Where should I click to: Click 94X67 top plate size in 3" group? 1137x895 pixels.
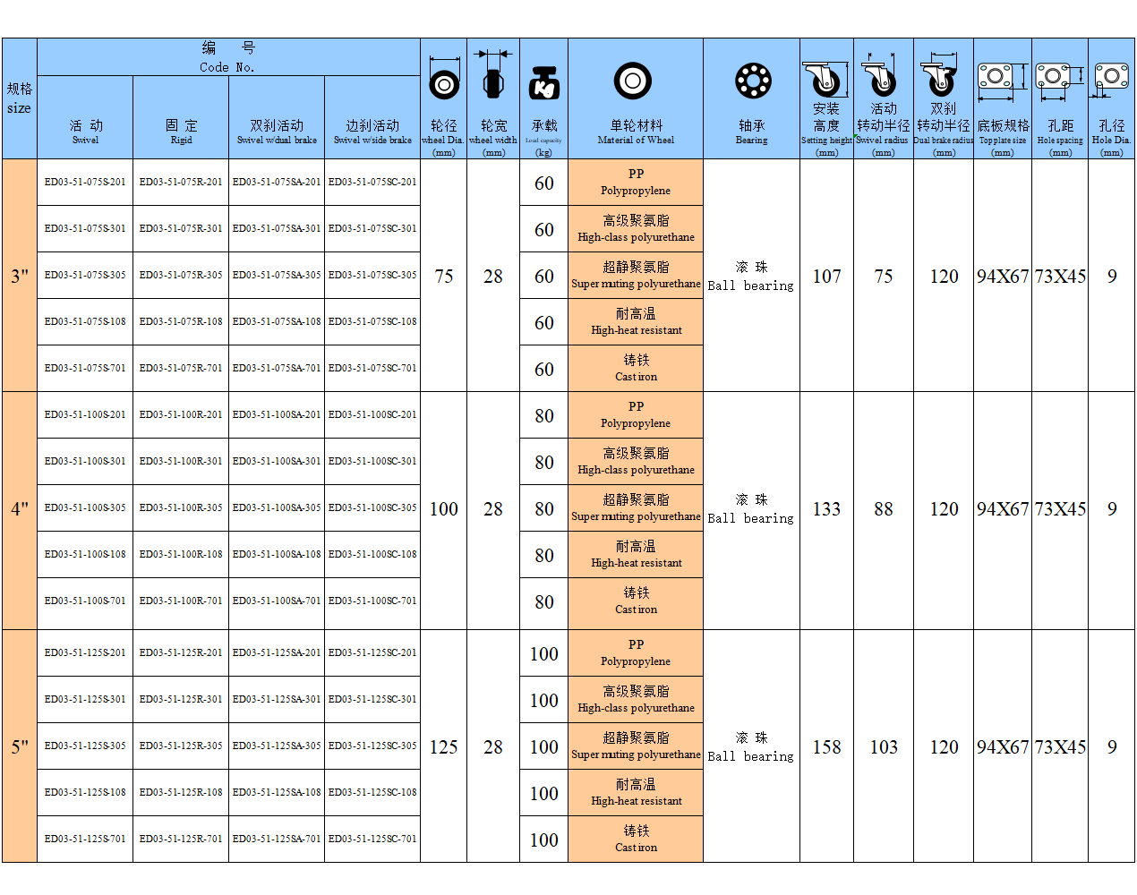1003,277
